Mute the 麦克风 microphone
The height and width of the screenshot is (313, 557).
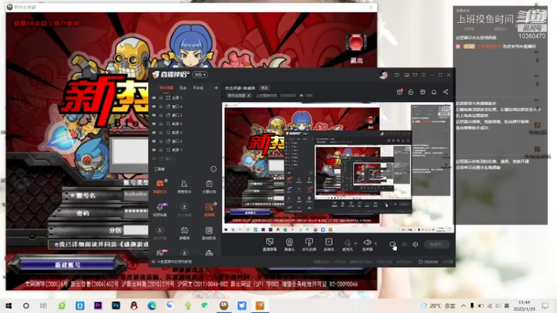point(347,245)
